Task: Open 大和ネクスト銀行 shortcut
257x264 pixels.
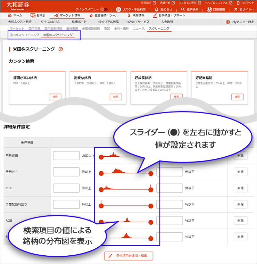Action: 20,22
